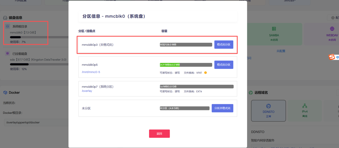Click 分区并格式化 for the unpartitioned space

click(222, 108)
